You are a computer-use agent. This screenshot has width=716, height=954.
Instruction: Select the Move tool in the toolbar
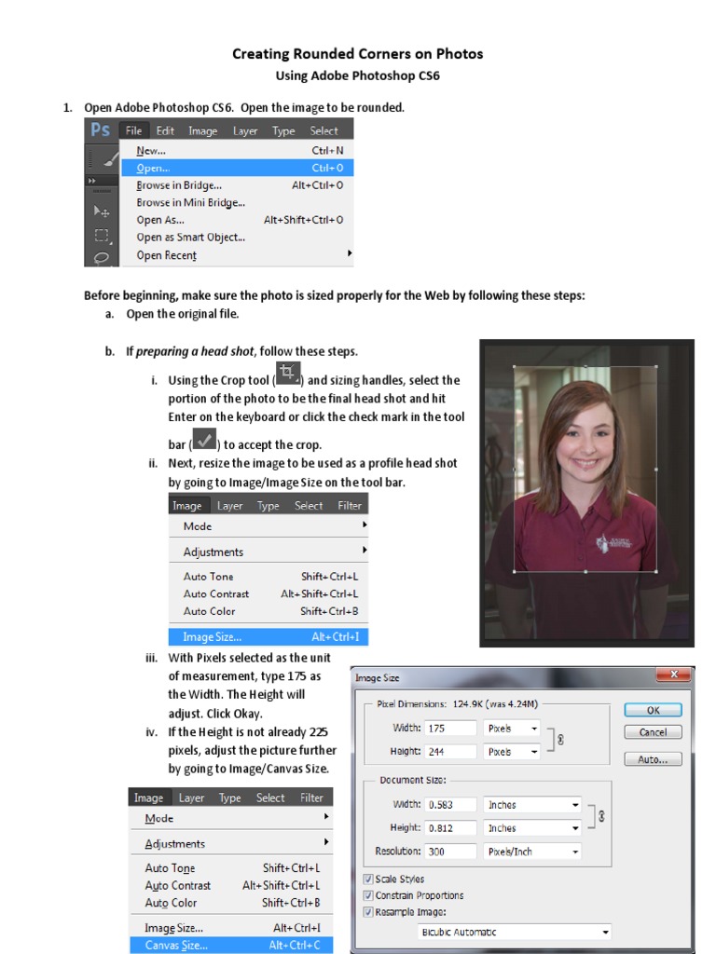click(101, 211)
